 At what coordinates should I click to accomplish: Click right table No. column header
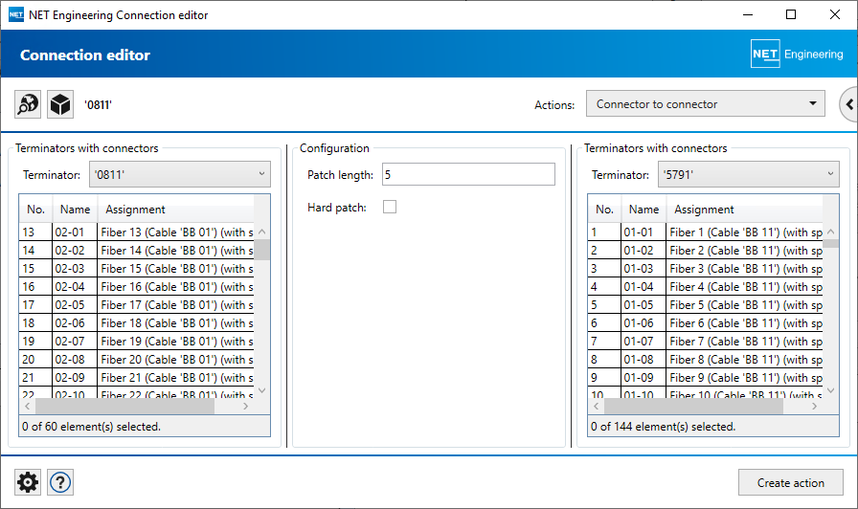click(604, 209)
